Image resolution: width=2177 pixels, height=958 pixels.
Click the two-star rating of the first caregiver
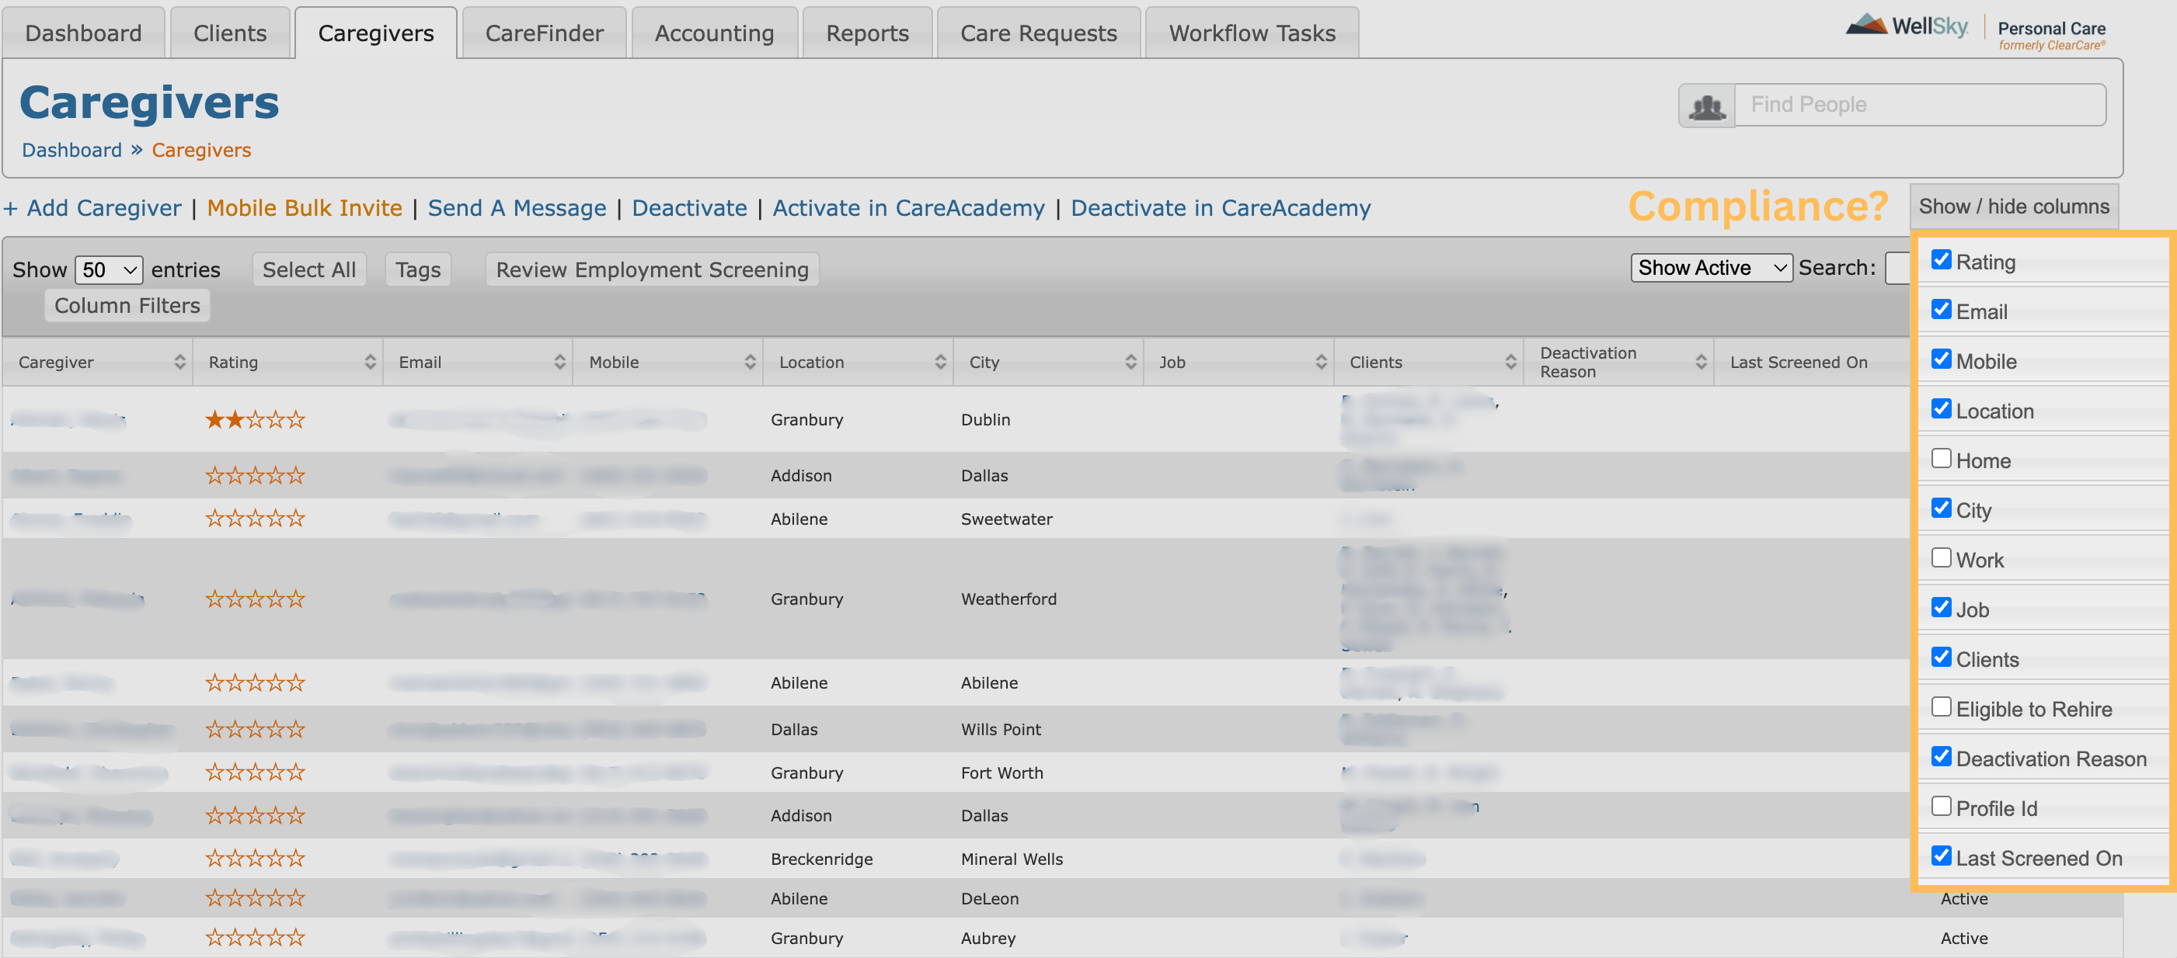[x=253, y=419]
